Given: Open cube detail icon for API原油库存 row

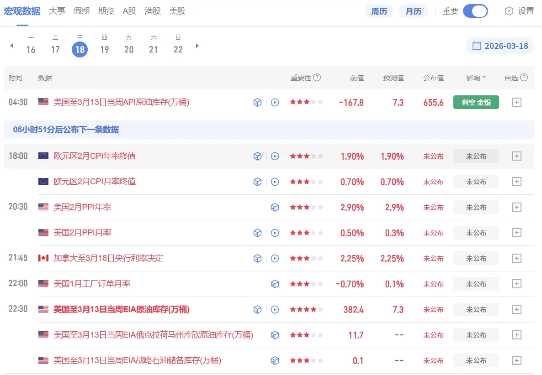Looking at the screenshot, I should tap(258, 103).
